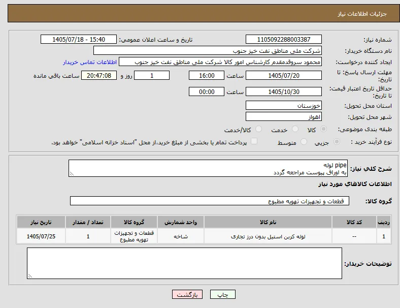Grab resize handle of description textarea

(x=72, y=174)
